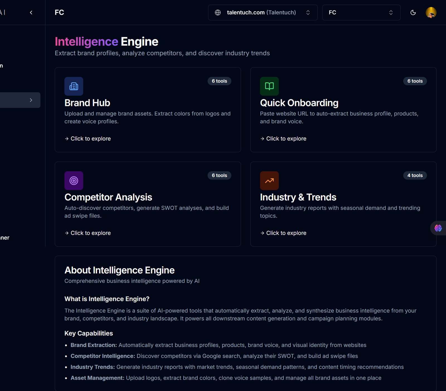Click the About Intelligence Engine heading
Viewport: 446px width, 391px height.
pyautogui.click(x=119, y=270)
